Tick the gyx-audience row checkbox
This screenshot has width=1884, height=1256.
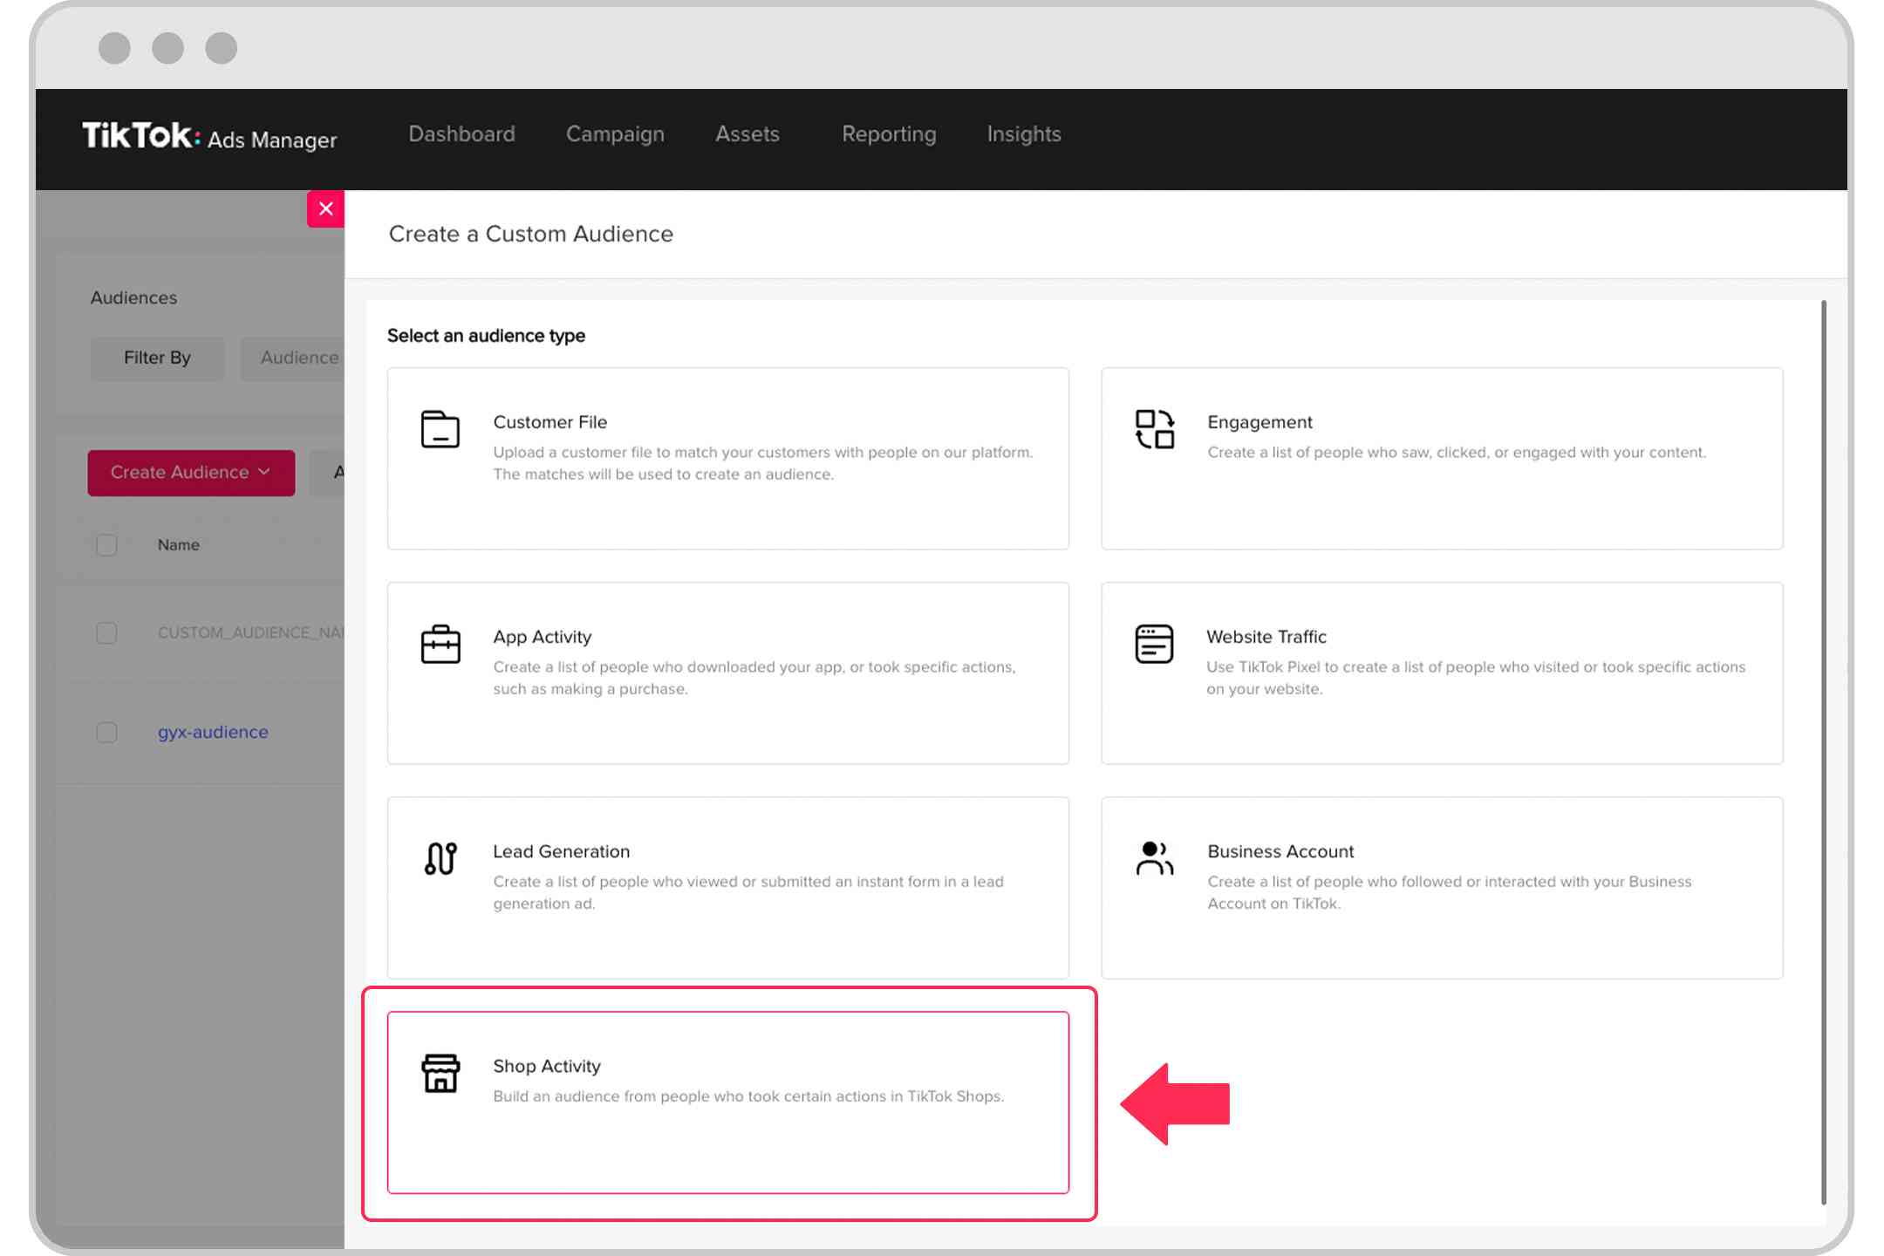[x=106, y=732]
